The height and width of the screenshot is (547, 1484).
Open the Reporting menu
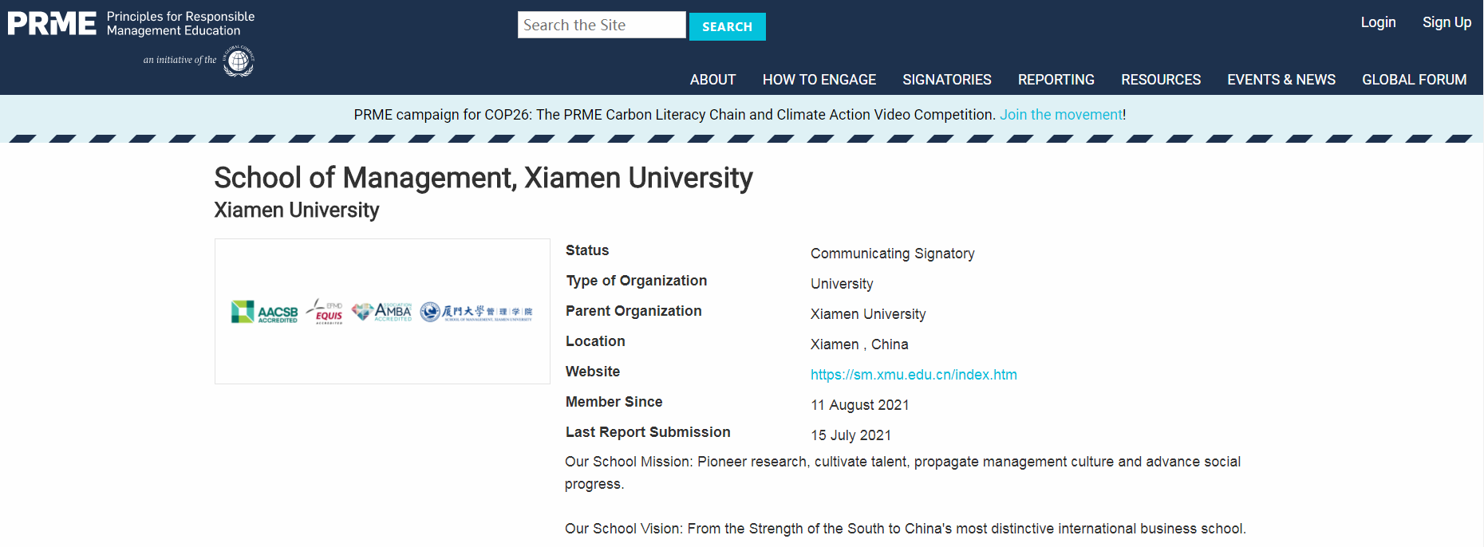pos(1056,80)
